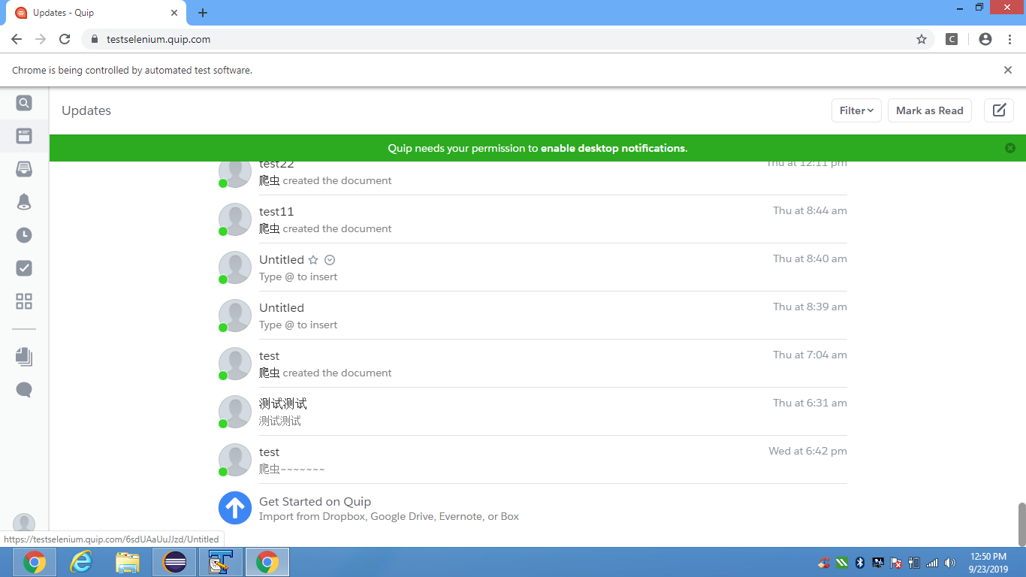Open Eclipse from the taskbar

pyautogui.click(x=174, y=562)
